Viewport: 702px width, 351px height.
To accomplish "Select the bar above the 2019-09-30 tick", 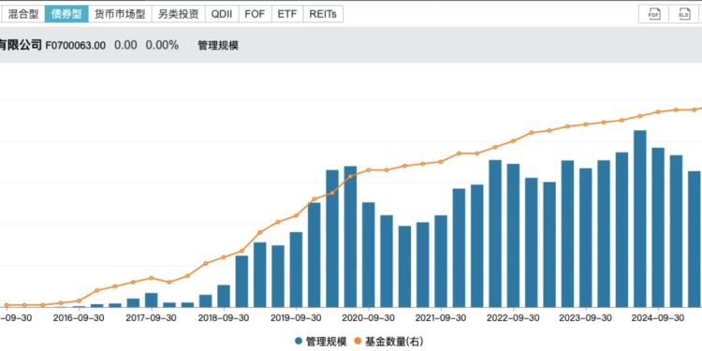I will pyautogui.click(x=296, y=270).
